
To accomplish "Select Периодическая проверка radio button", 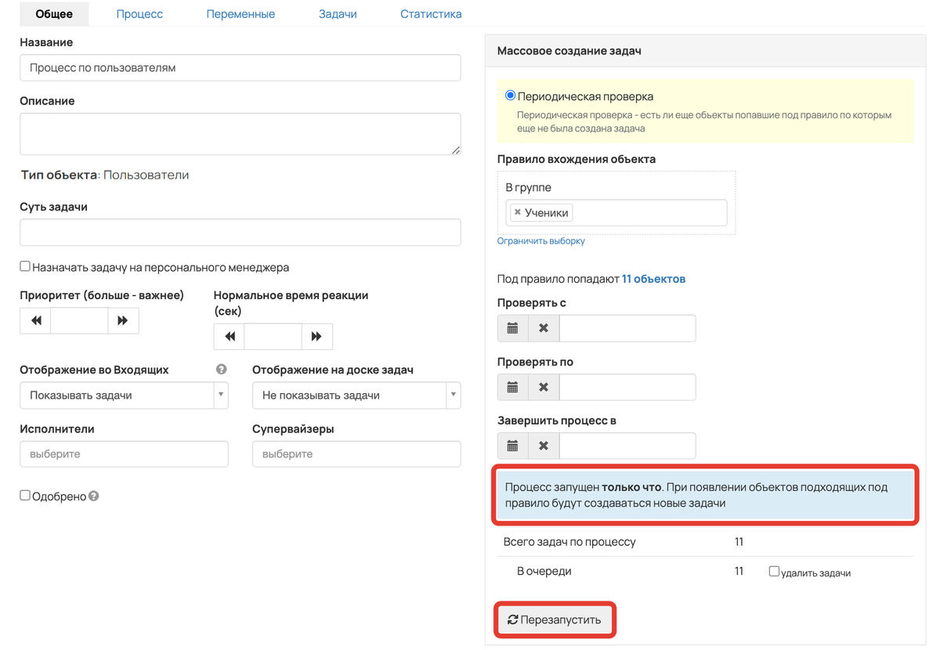I will (510, 96).
